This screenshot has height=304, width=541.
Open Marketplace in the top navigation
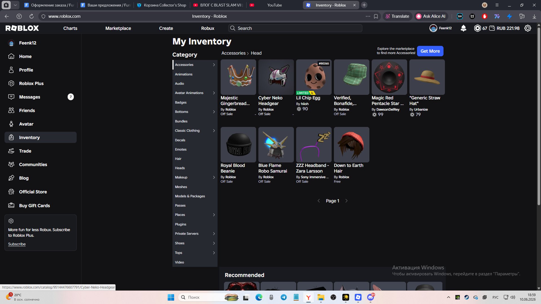pos(118,28)
